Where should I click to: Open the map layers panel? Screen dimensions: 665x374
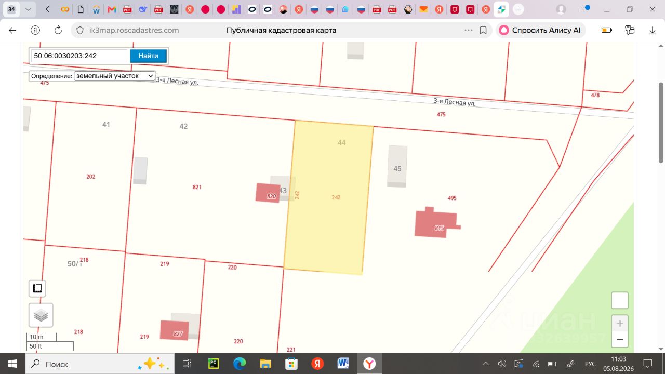[41, 315]
